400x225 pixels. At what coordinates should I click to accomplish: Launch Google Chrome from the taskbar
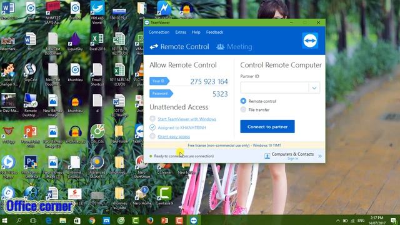pyautogui.click(x=92, y=221)
